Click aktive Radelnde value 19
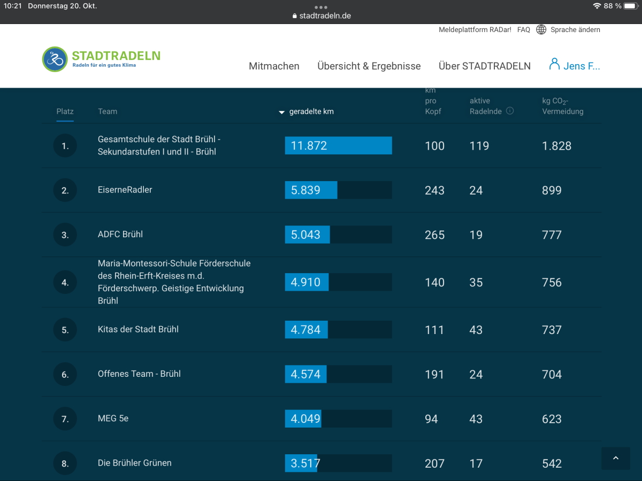The image size is (642, 481). pyautogui.click(x=476, y=235)
